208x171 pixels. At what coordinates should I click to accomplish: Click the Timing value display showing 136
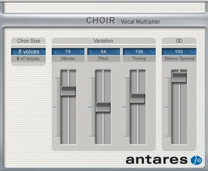pos(139,52)
